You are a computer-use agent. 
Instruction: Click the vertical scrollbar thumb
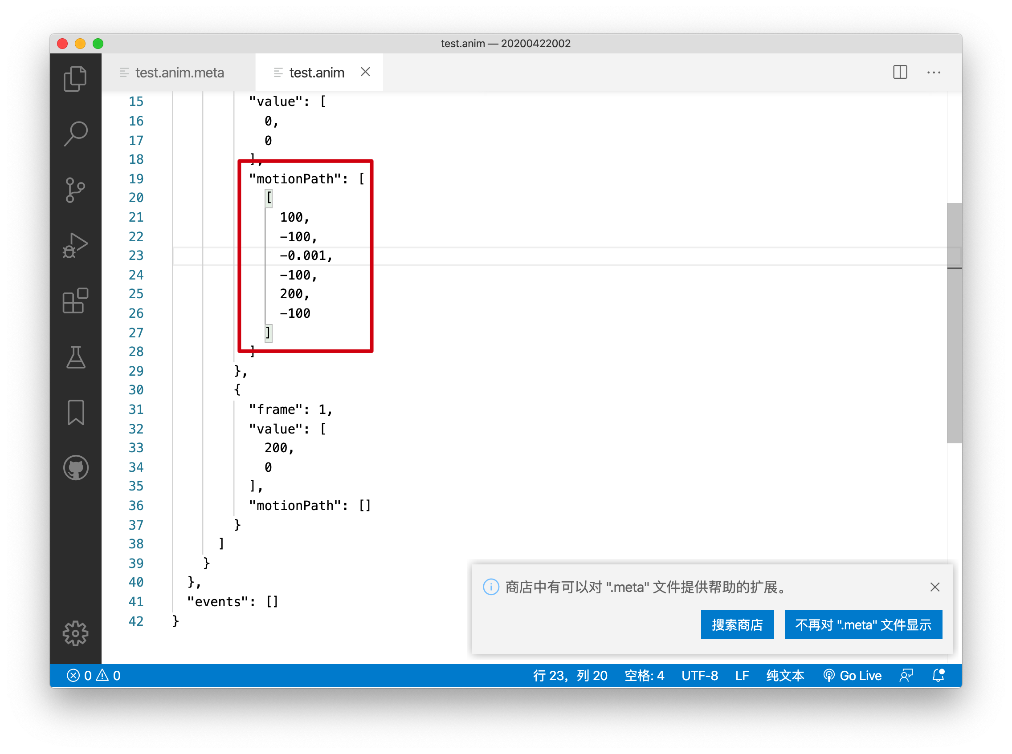pos(954,322)
